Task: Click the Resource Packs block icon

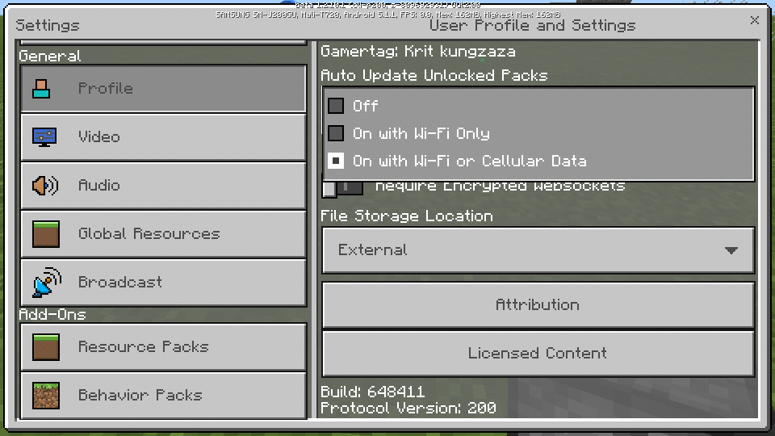Action: coord(46,346)
